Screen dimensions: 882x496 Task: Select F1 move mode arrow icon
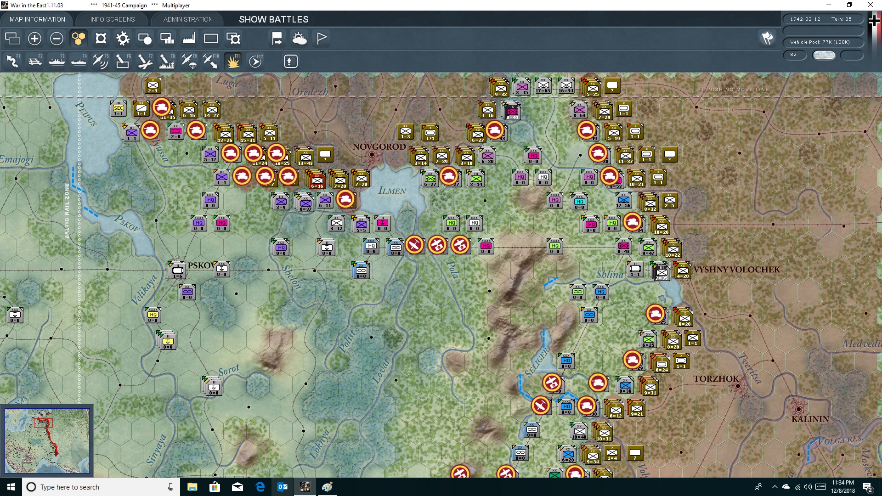click(12, 61)
